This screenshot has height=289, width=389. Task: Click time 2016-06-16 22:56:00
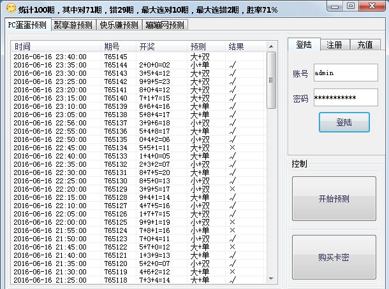click(50, 123)
